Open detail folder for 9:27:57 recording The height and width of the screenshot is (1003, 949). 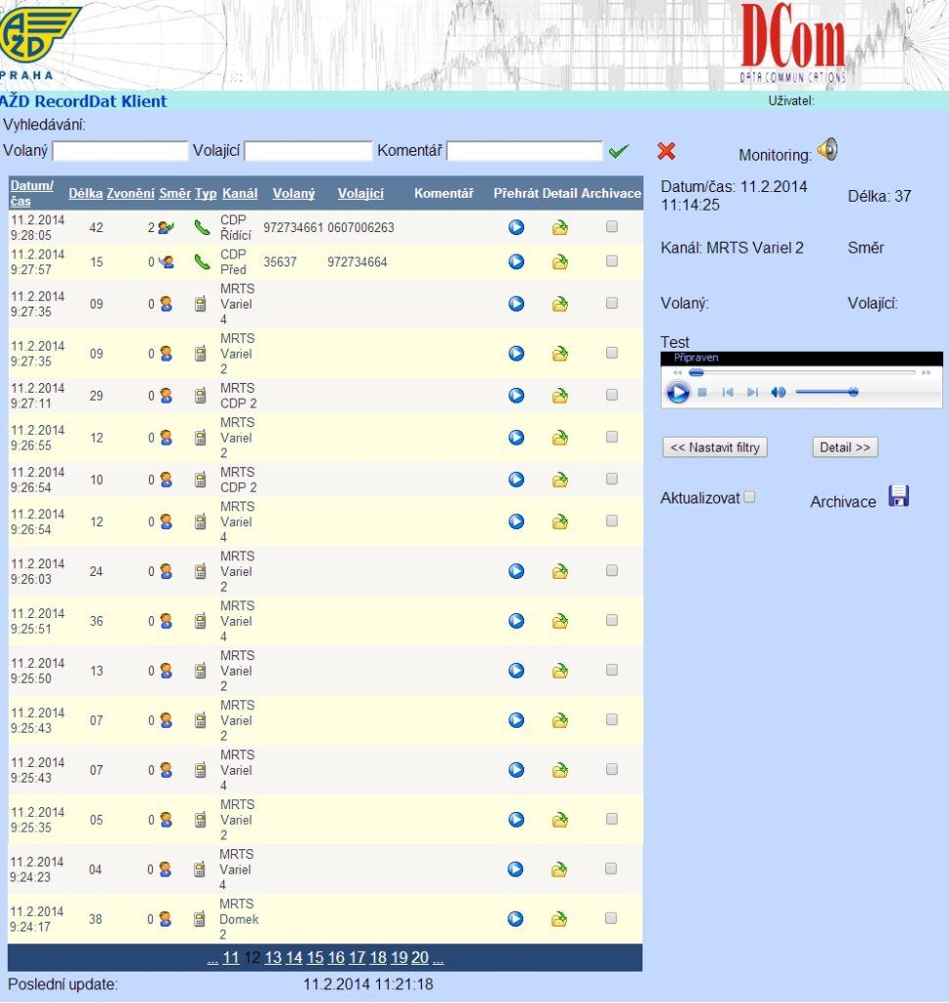(559, 263)
